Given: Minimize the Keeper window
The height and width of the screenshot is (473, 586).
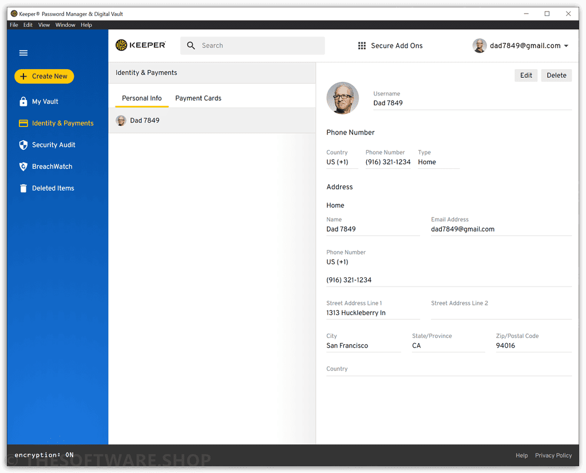Looking at the screenshot, I should coord(526,14).
